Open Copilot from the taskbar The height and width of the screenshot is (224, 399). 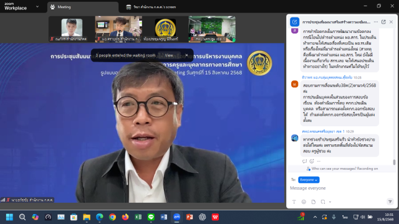pyautogui.click(x=35, y=217)
